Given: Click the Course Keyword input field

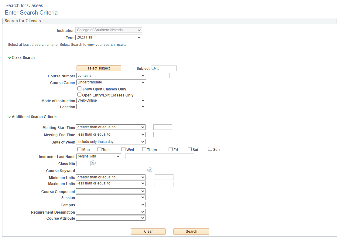Looking at the screenshot, I should click(x=111, y=171).
